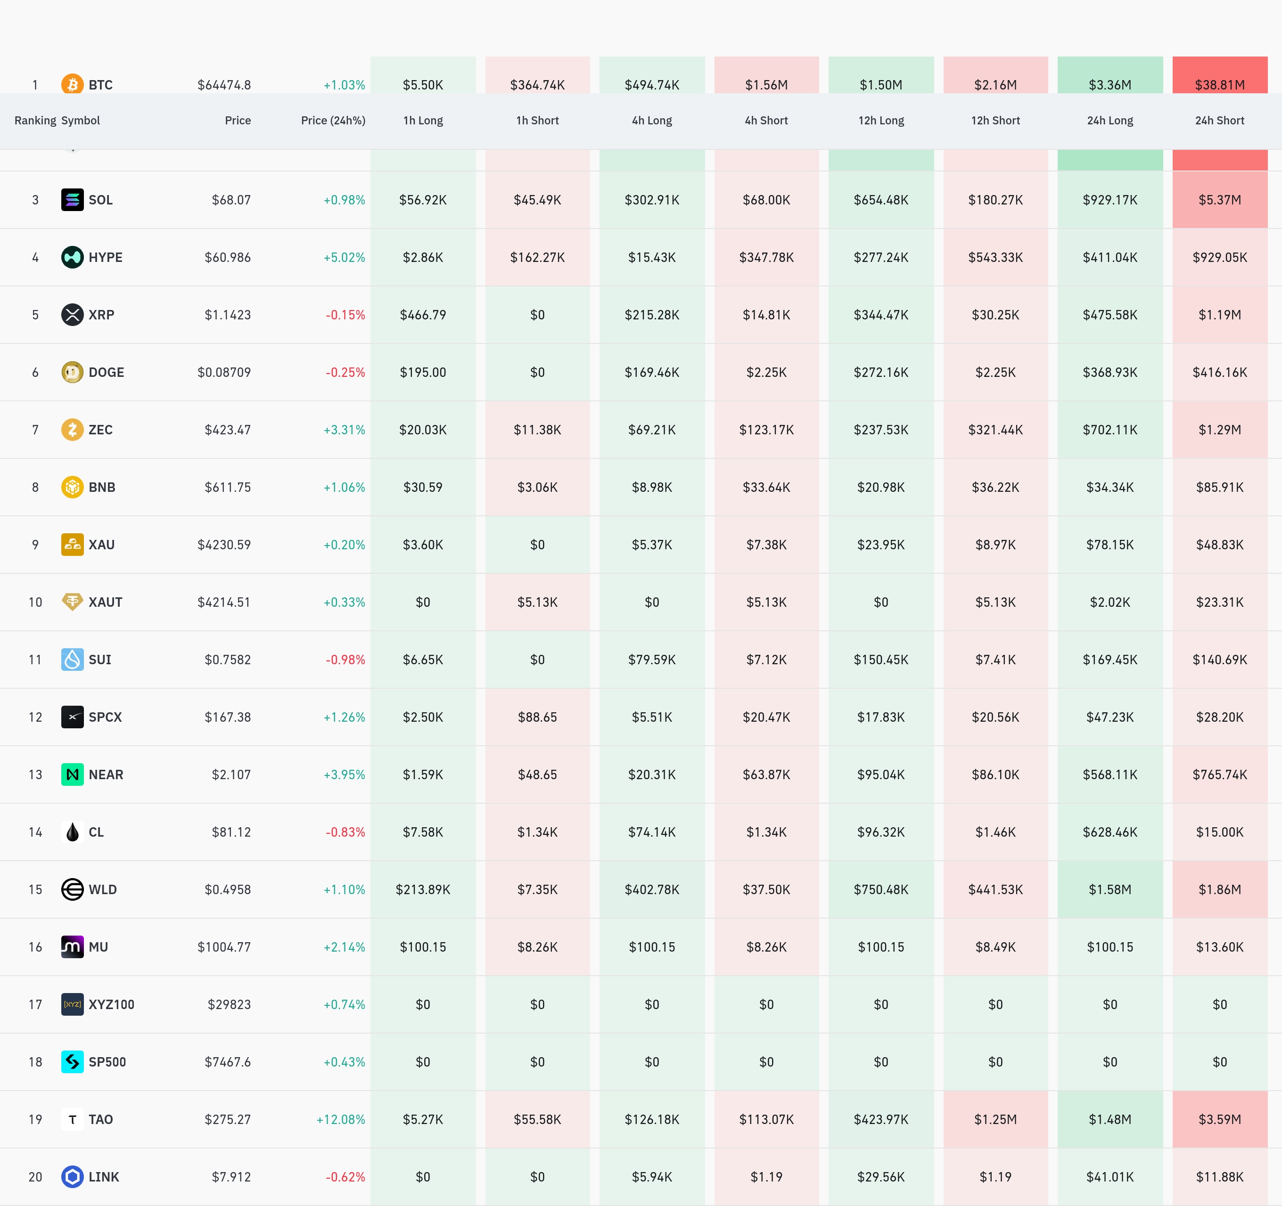Select XYZ100 price $29823
This screenshot has height=1206, width=1282.
(230, 1004)
